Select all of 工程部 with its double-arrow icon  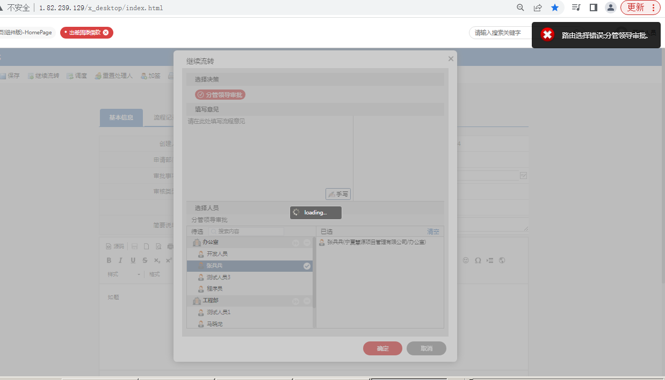pyautogui.click(x=295, y=301)
